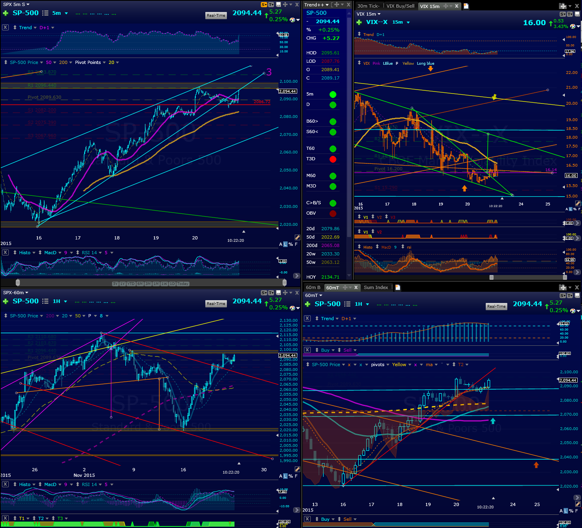
Task: Toggle A auto scale in SPX 5m chart
Action: coord(281,244)
